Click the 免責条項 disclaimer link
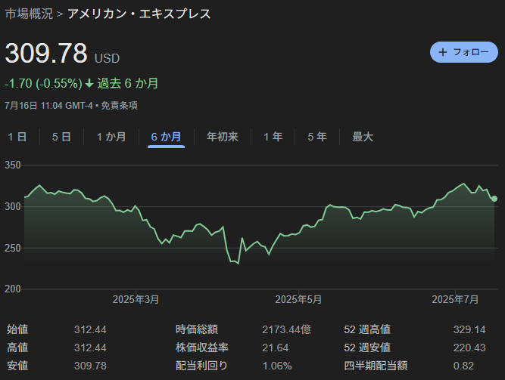The image size is (505, 380). point(119,106)
